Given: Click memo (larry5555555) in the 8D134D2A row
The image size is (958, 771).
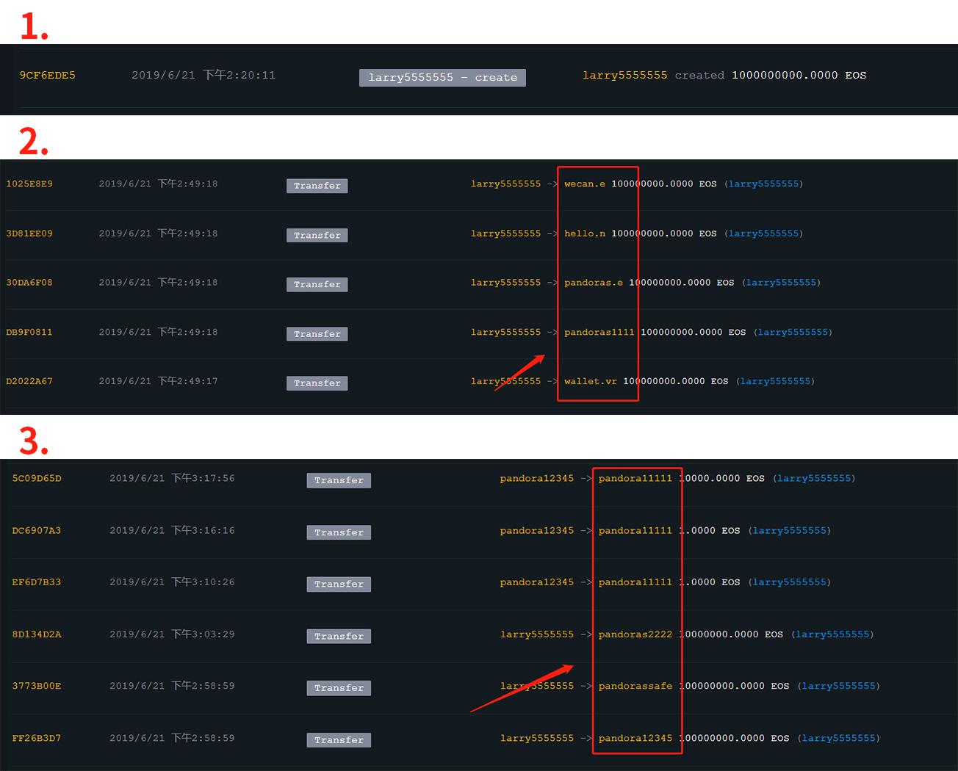Looking at the screenshot, I should coord(833,634).
